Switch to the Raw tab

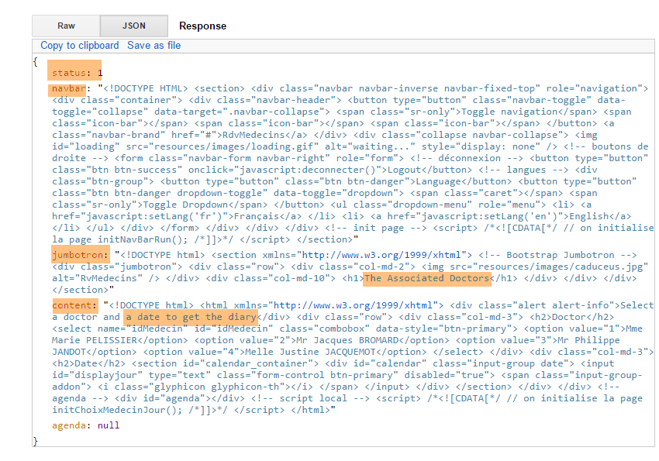coord(66,26)
